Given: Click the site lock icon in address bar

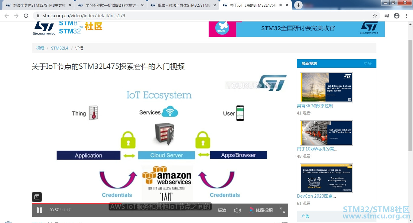Looking at the screenshot, I should (x=38, y=16).
